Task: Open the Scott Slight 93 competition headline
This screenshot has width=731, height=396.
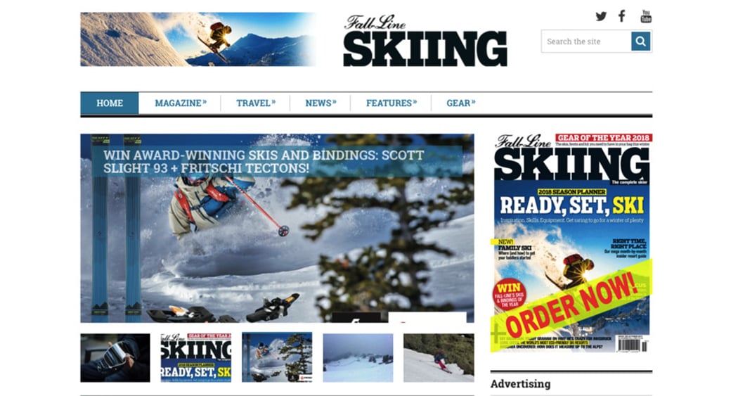Action: coord(264,161)
